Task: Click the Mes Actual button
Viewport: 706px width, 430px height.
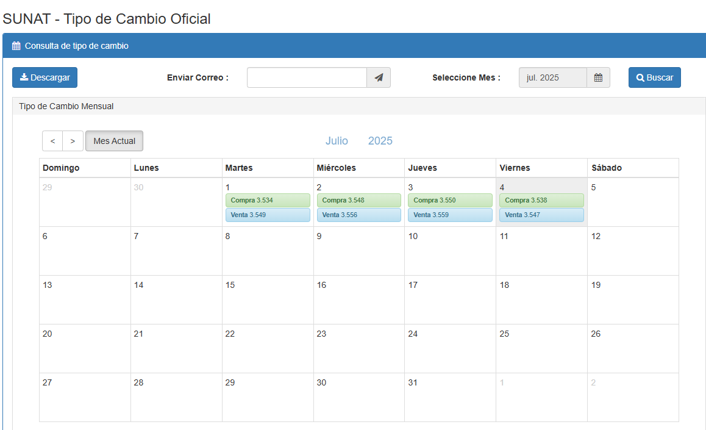Action: (x=115, y=141)
